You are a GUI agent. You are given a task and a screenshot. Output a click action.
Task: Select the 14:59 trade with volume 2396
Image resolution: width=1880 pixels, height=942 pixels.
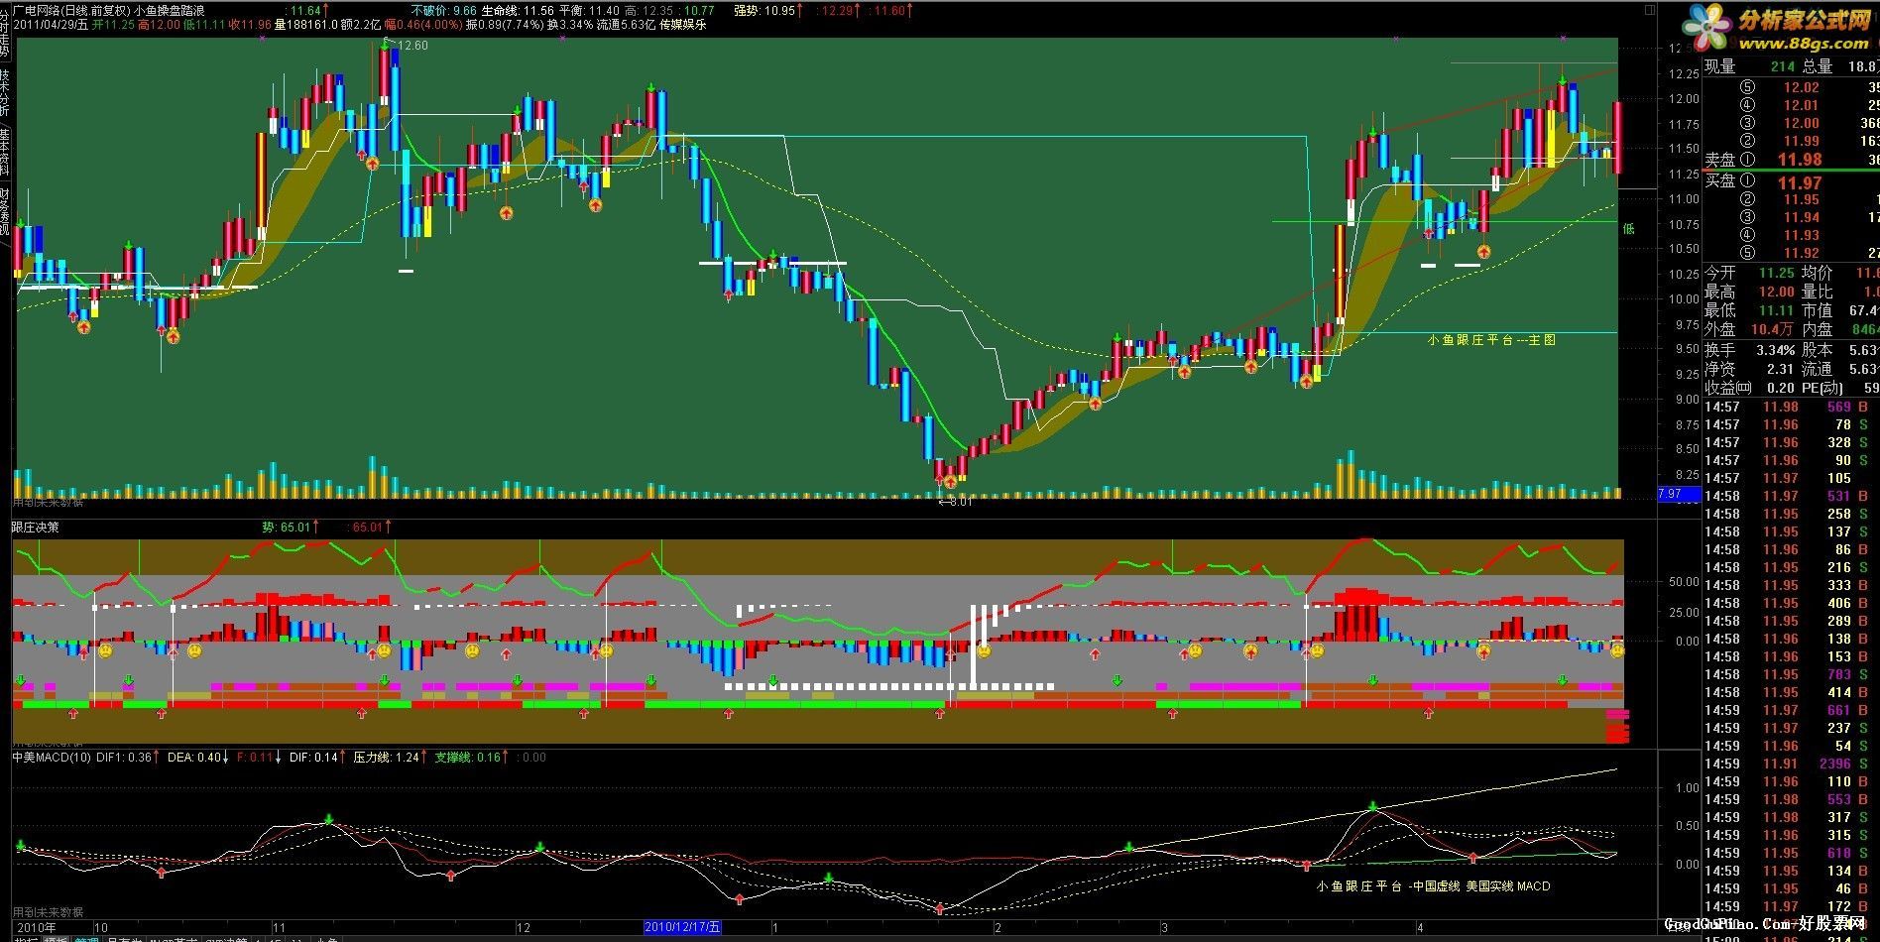click(x=1791, y=764)
